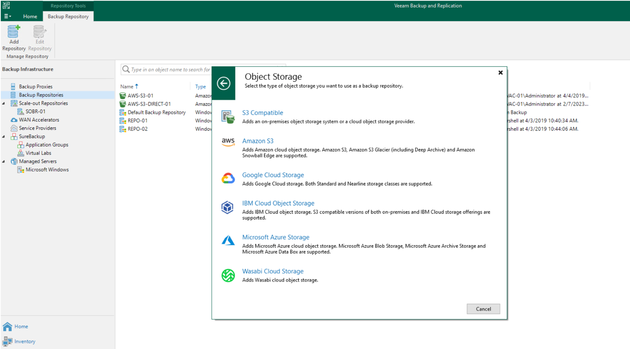Screen dimensions: 630x349
Task: Click the AWS-S3-01 bucket icon
Action: point(123,96)
